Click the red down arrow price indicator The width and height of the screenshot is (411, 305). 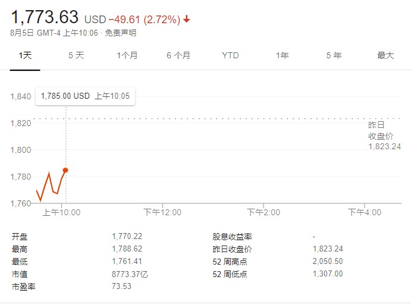click(x=187, y=20)
